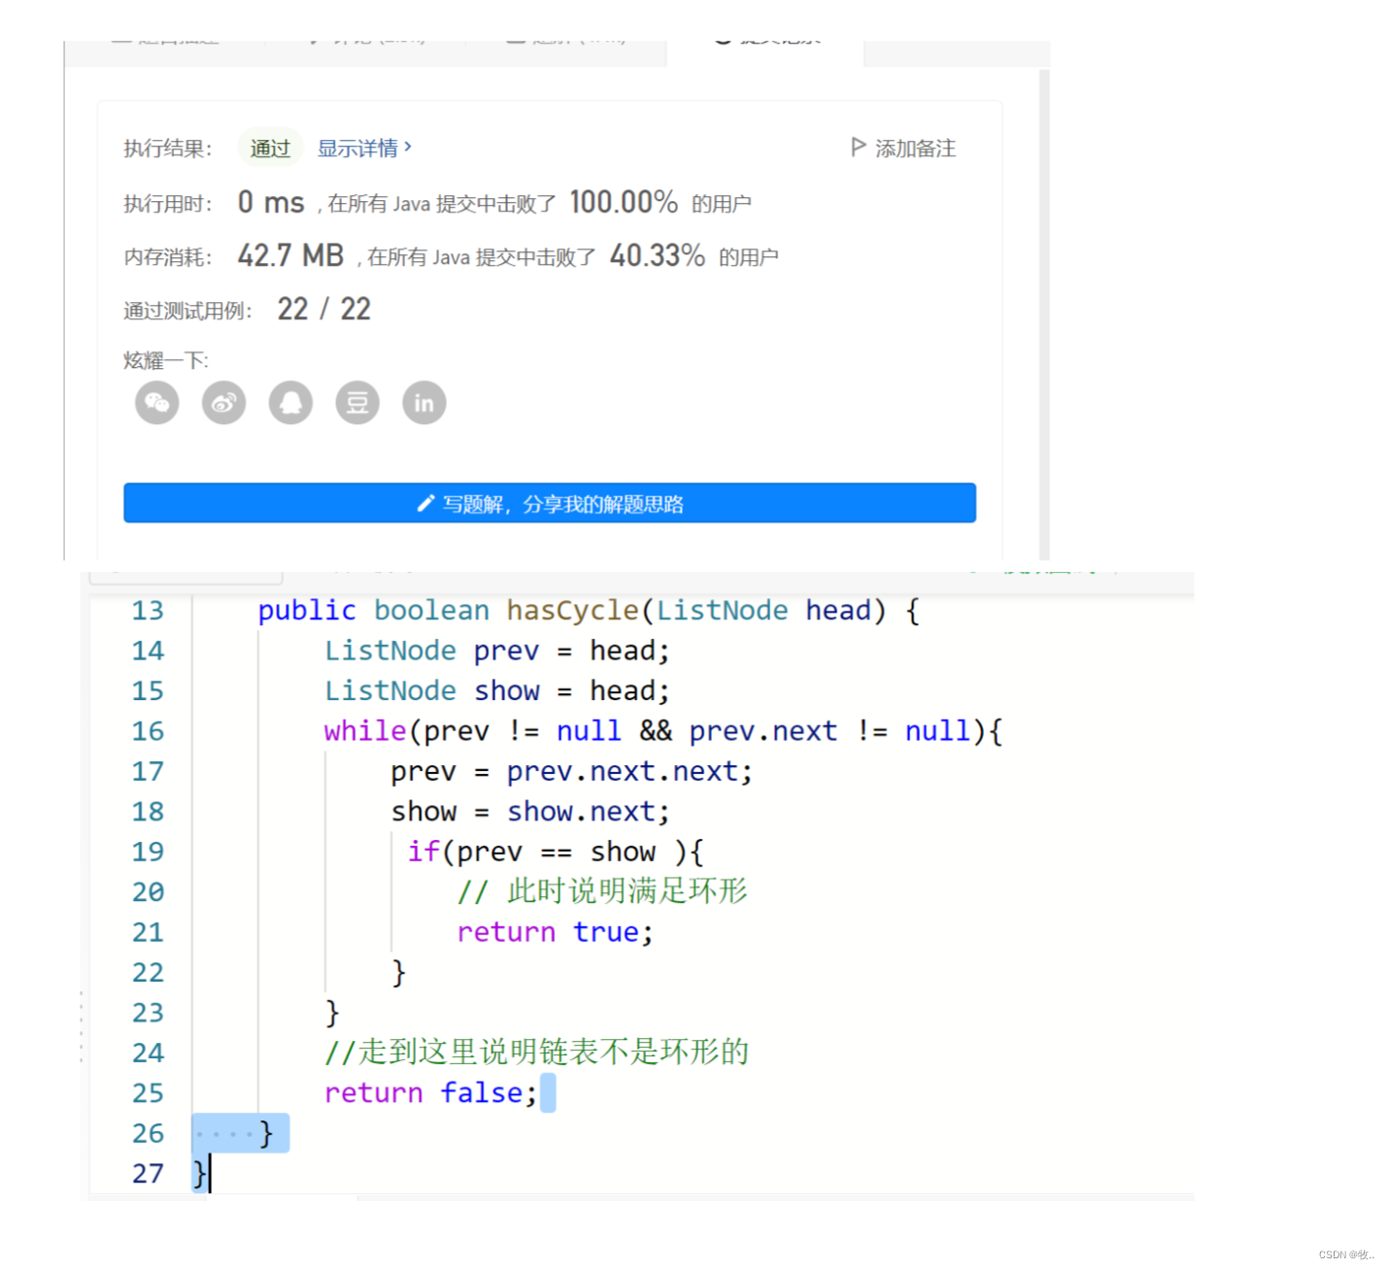Image resolution: width=1389 pixels, height=1269 pixels.
Task: Click the 通过 accepted status badge
Action: coord(270,148)
